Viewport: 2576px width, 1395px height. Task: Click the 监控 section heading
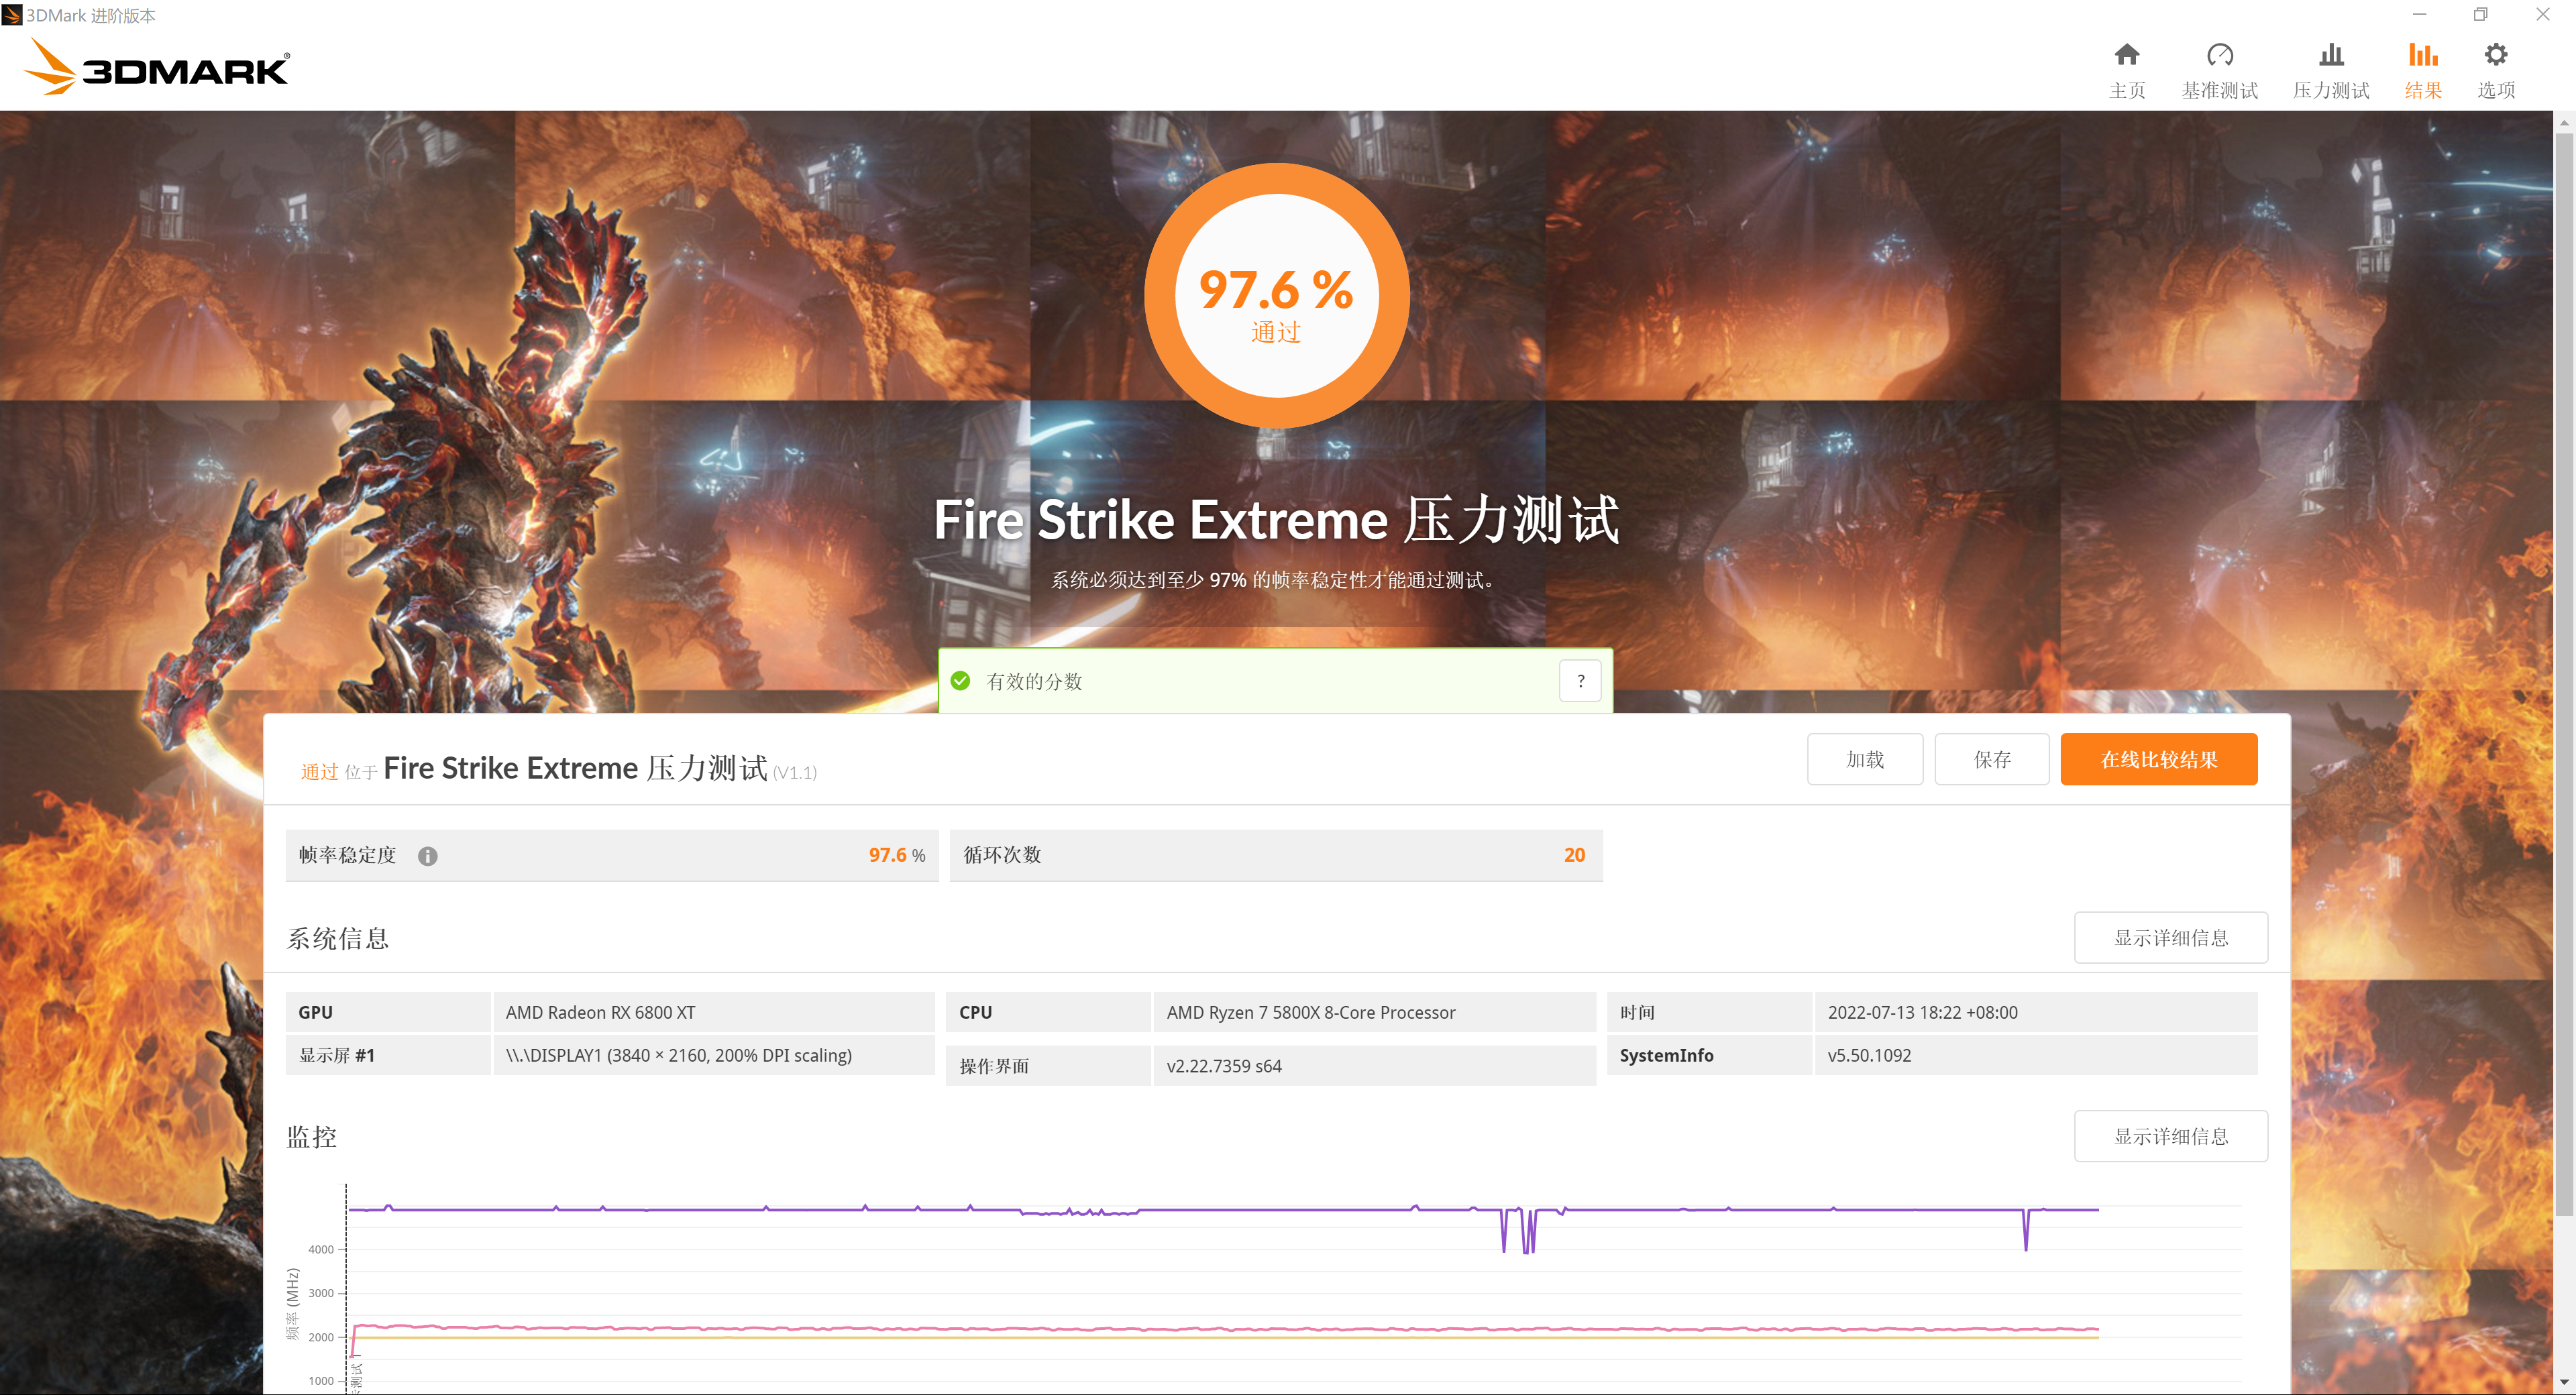pyautogui.click(x=312, y=1136)
